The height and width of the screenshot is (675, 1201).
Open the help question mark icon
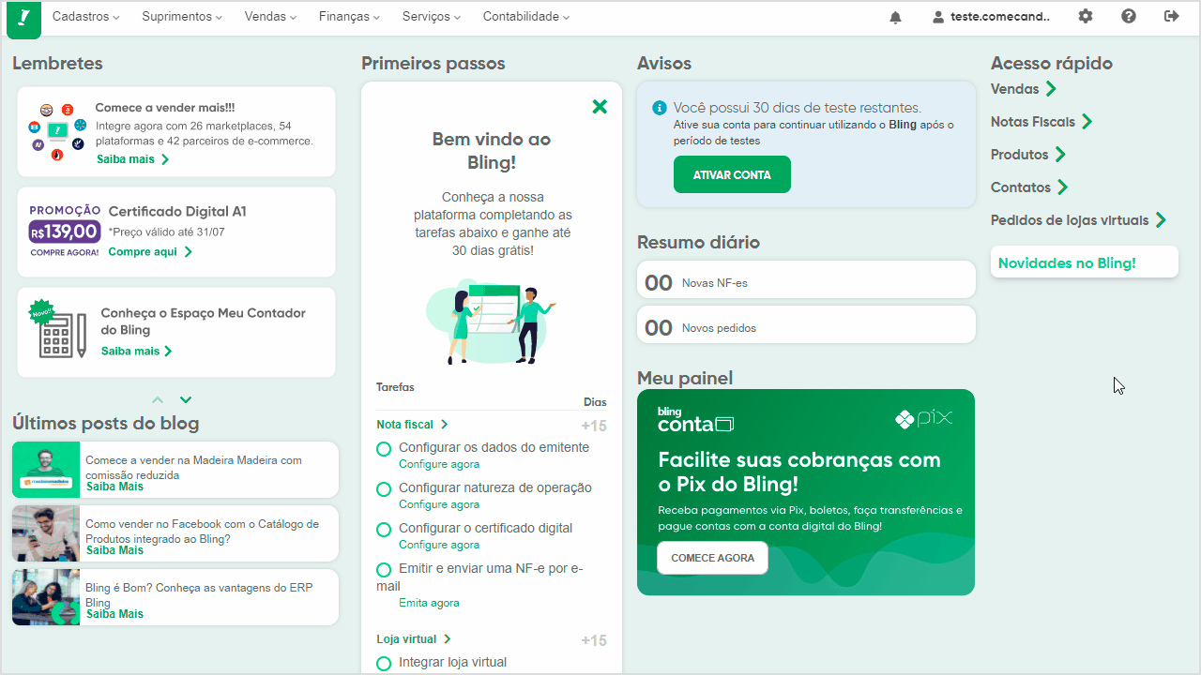[1129, 16]
